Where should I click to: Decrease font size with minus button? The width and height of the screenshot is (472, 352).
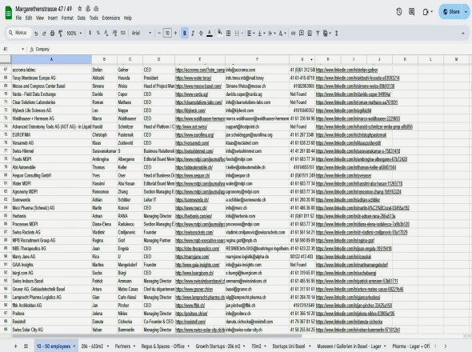[159, 33]
